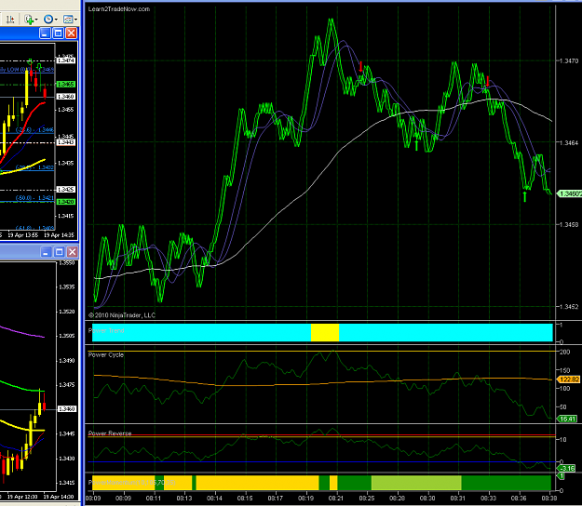Click the 1.3452 price axis label

coord(569,307)
